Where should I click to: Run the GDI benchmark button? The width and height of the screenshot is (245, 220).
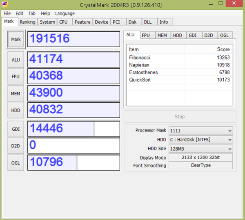coord(16,129)
